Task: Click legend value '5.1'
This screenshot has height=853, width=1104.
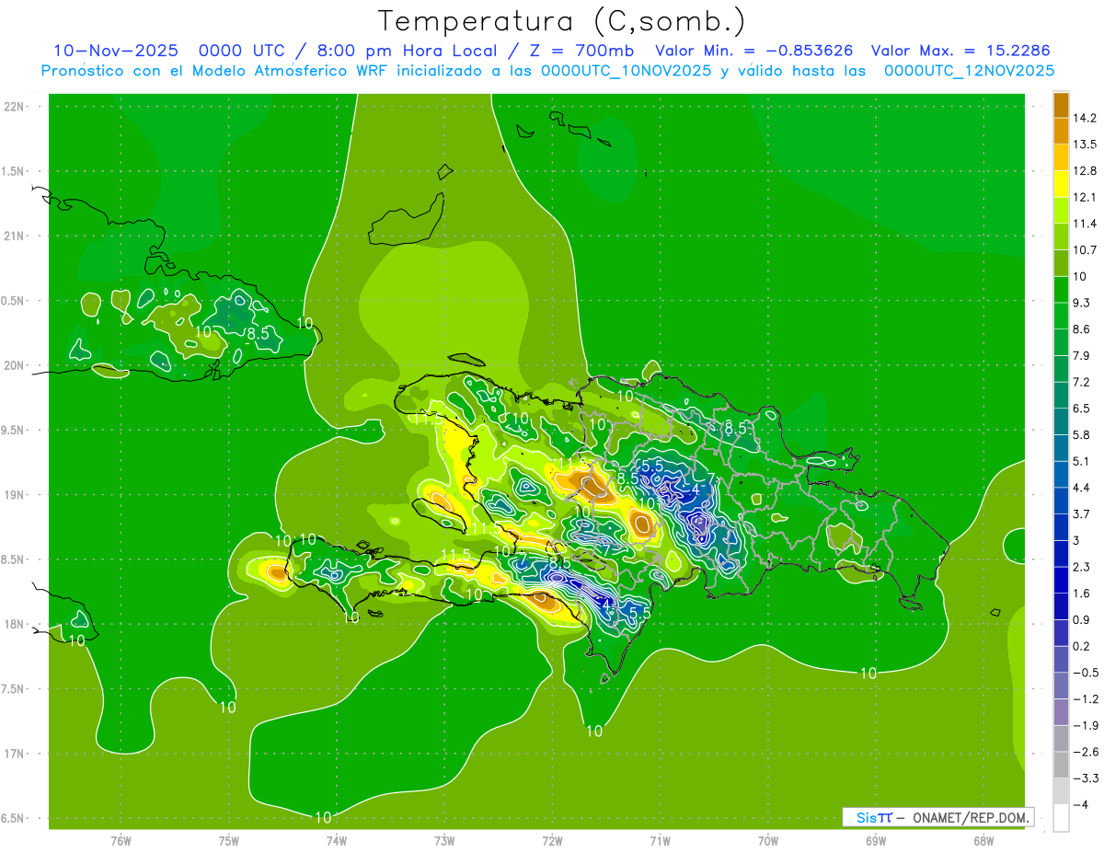Action: click(1081, 461)
